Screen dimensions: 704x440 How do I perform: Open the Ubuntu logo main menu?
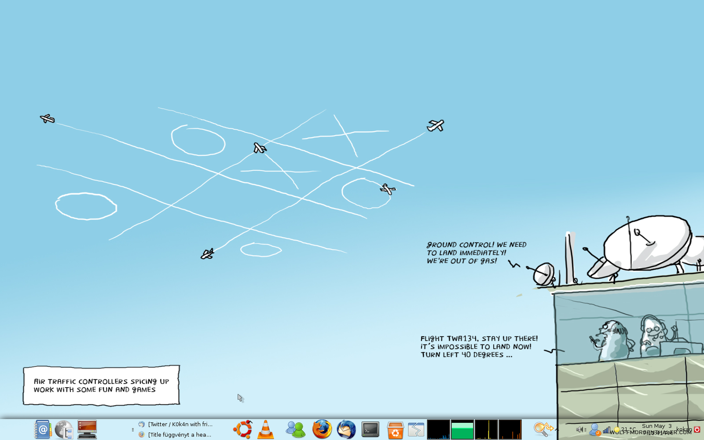242,429
